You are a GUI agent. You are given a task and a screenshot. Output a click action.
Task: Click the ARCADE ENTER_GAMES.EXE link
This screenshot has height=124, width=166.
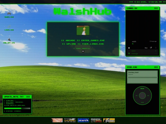[83, 40]
